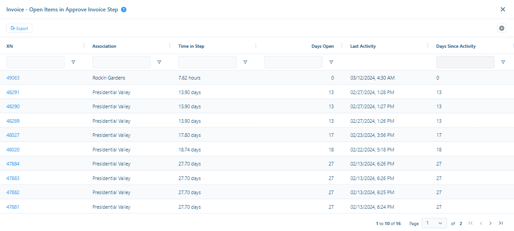
Task: Sort by Association column header
Action: 104,46
